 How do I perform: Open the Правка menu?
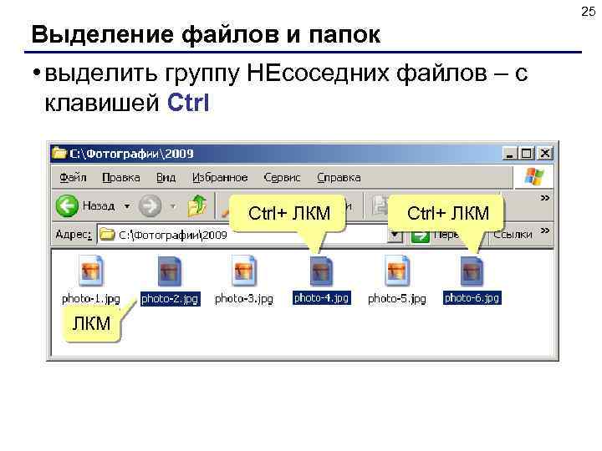[121, 178]
